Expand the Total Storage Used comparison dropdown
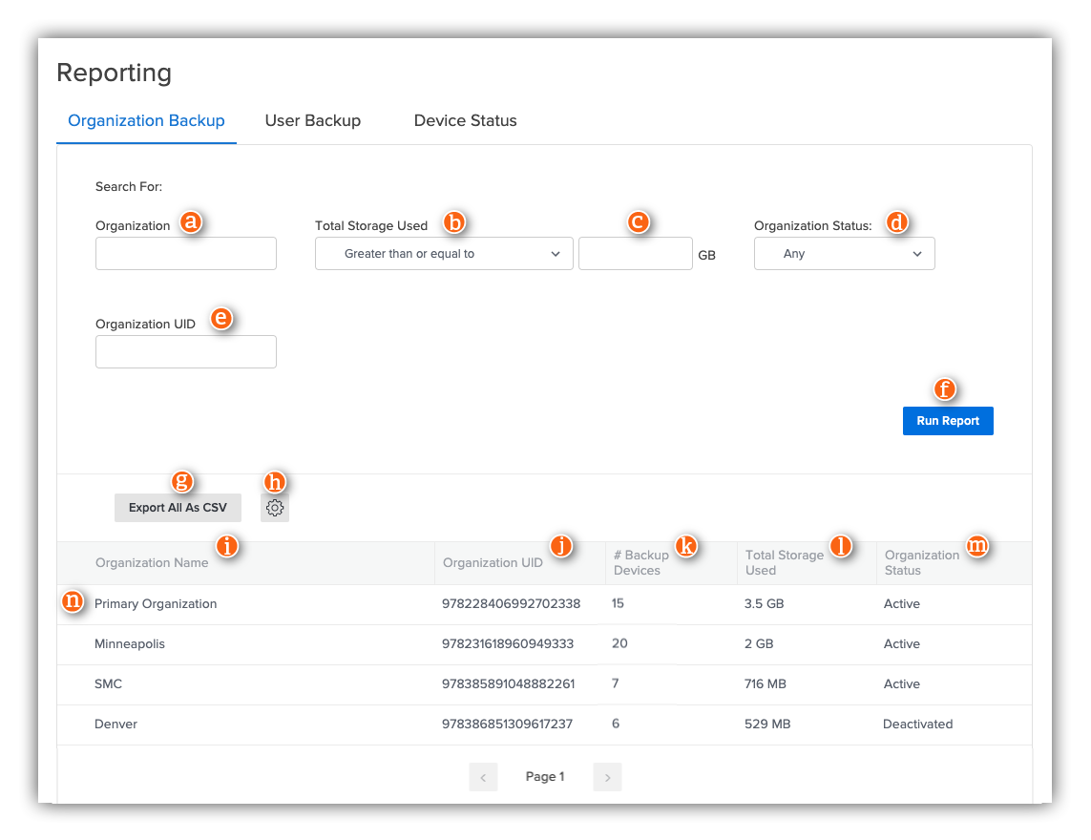The height and width of the screenshot is (840, 1091). (443, 253)
